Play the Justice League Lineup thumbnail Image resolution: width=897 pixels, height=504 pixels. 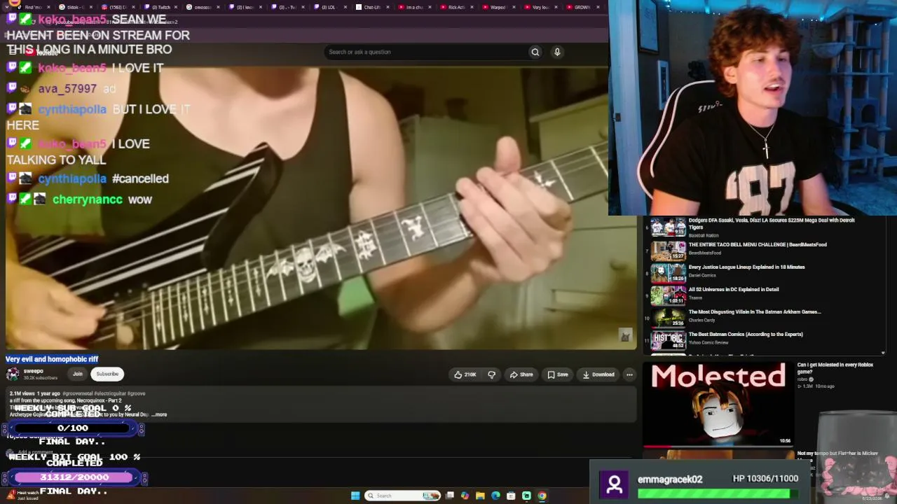pos(668,272)
